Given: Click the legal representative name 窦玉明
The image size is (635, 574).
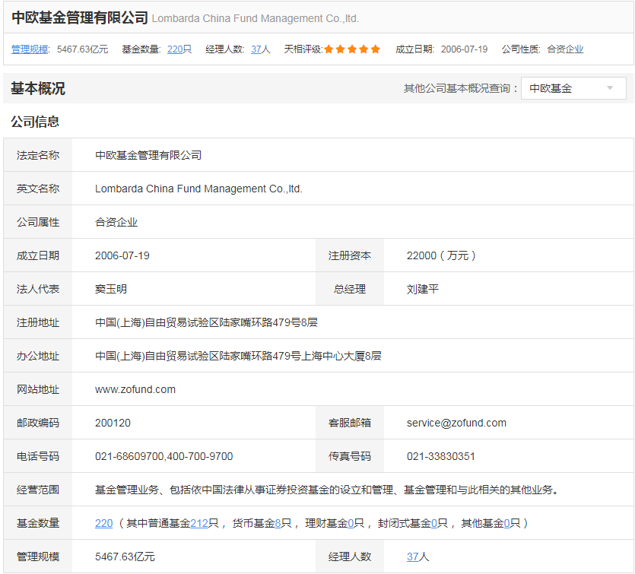Looking at the screenshot, I should [x=111, y=289].
